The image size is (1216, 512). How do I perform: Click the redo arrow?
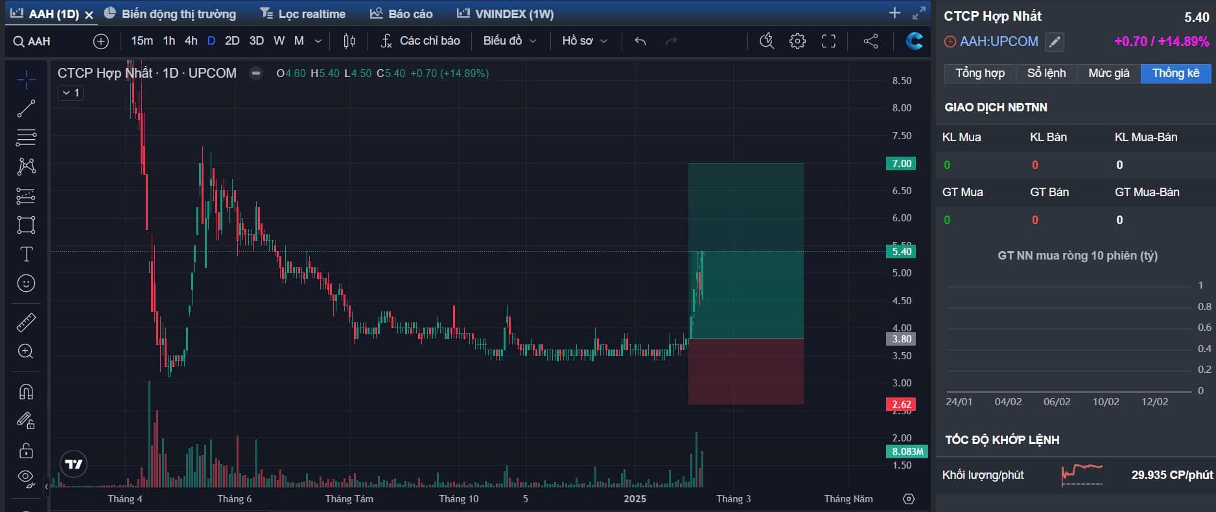[x=672, y=41]
